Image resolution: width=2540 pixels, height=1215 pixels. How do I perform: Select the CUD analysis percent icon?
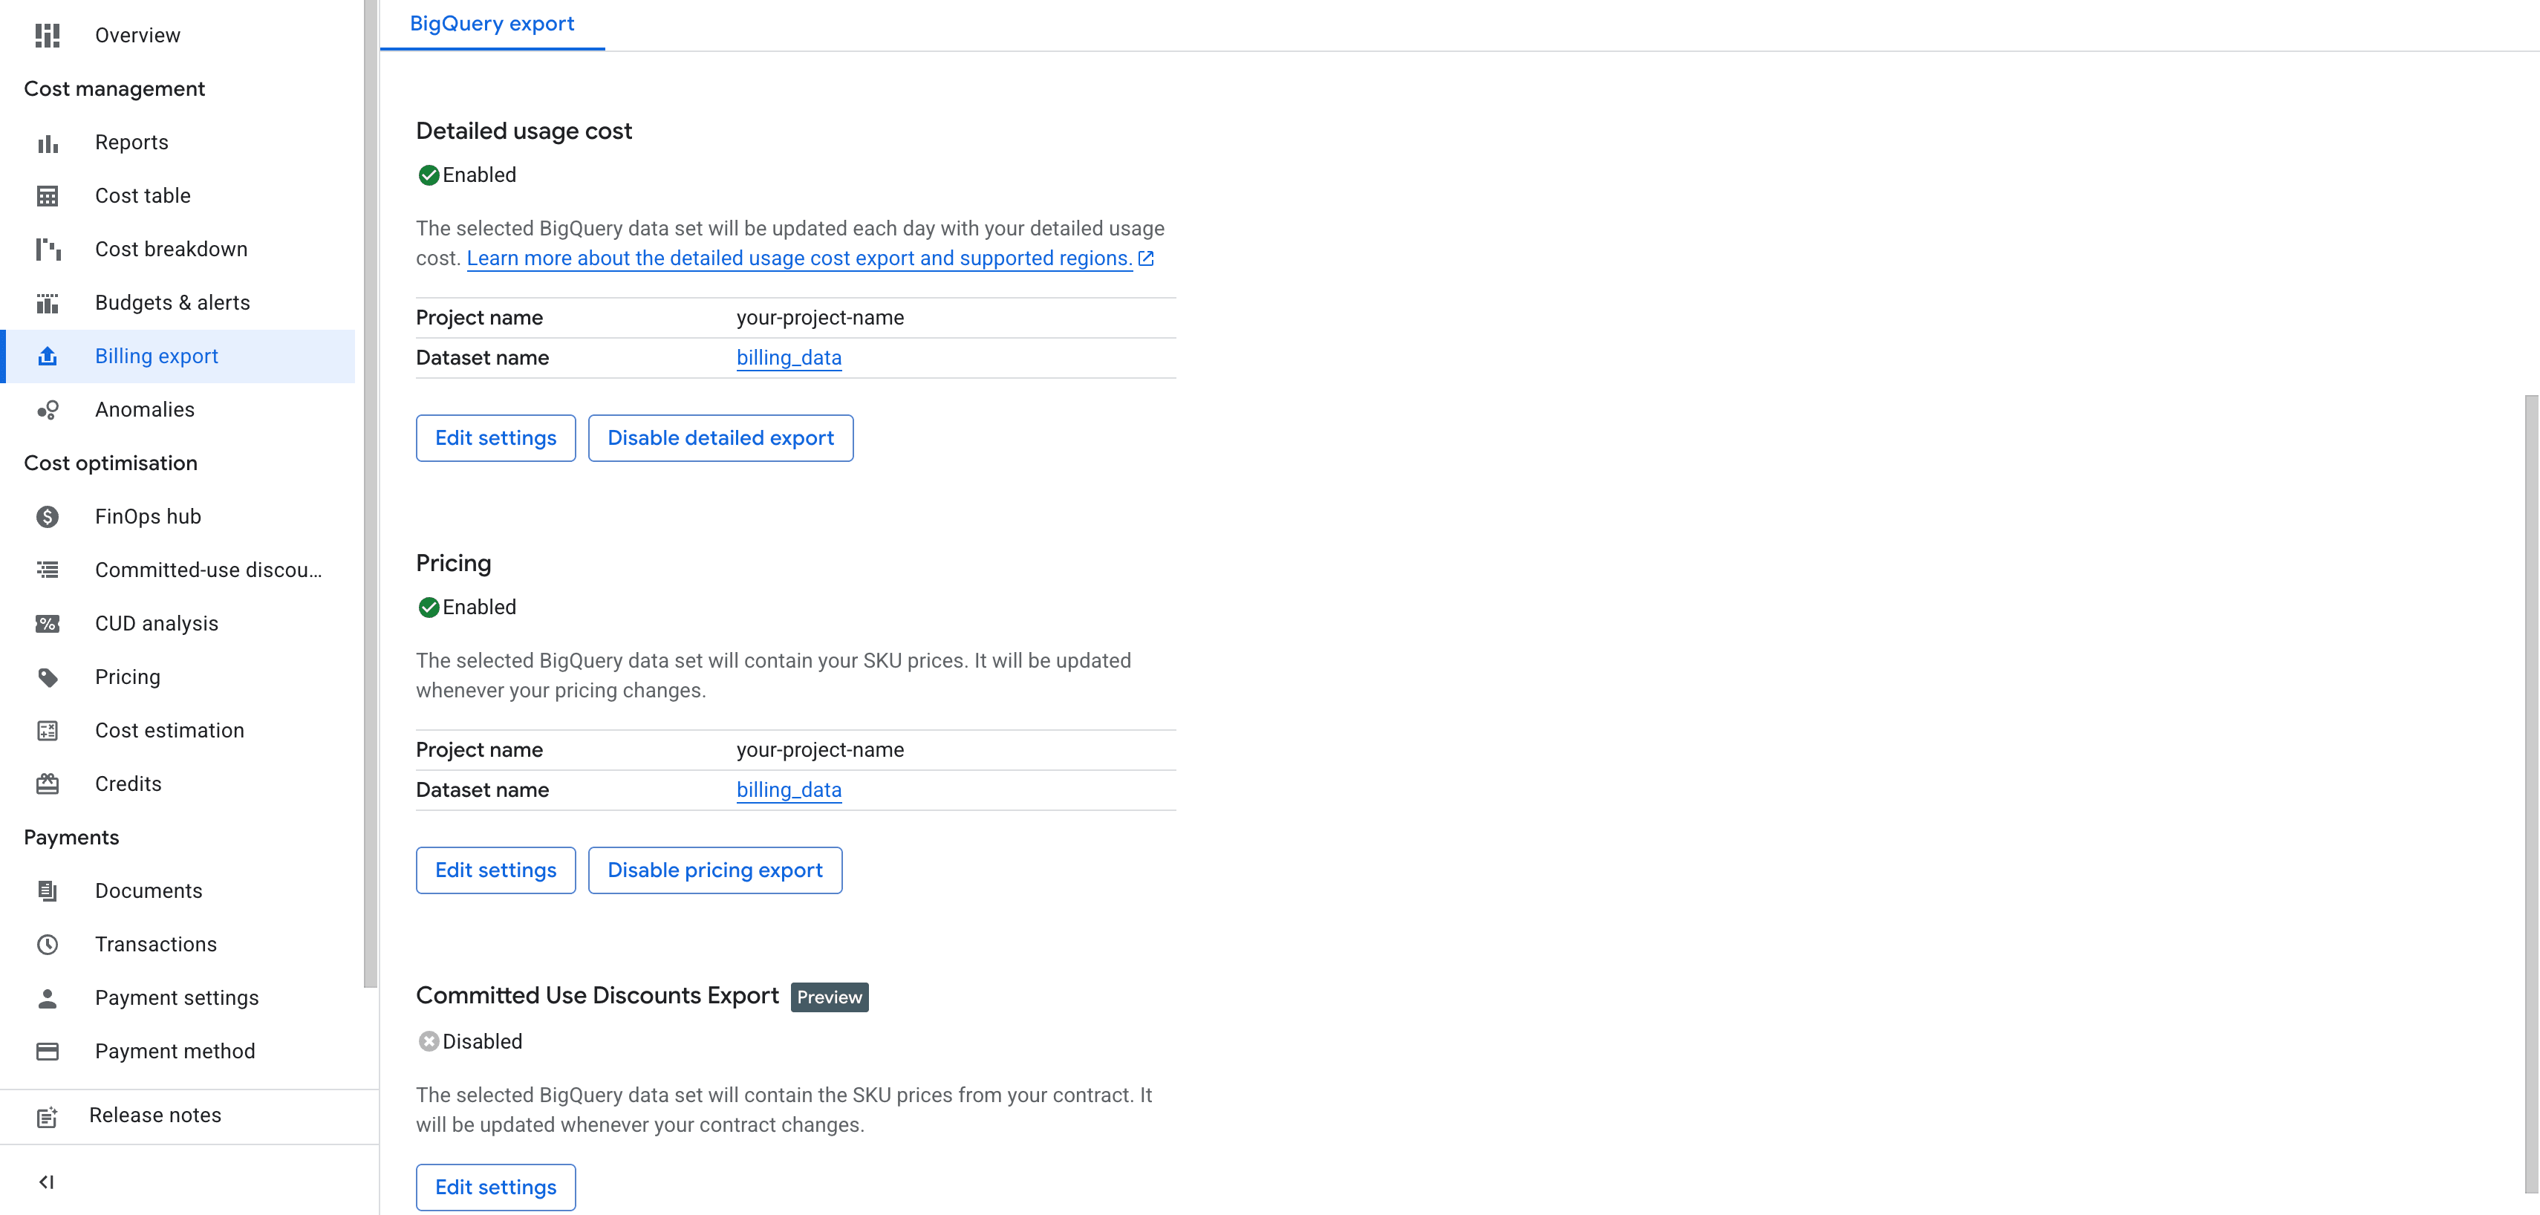(48, 623)
